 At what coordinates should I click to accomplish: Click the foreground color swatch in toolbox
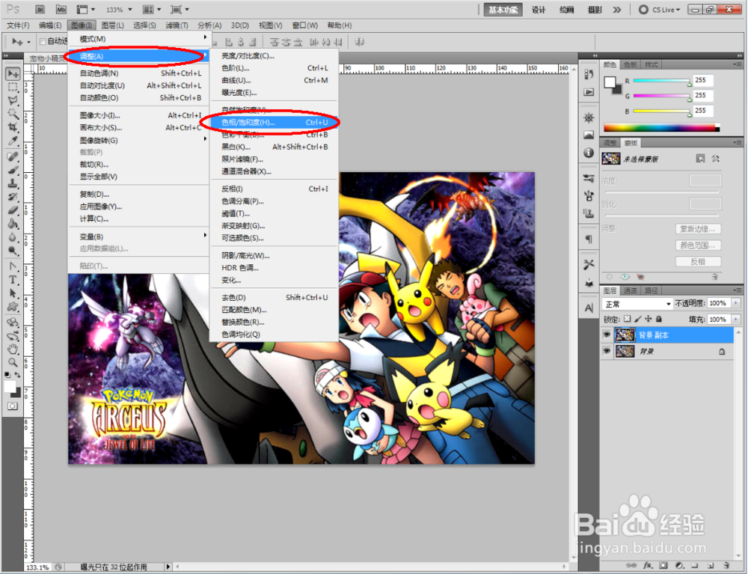pyautogui.click(x=10, y=387)
